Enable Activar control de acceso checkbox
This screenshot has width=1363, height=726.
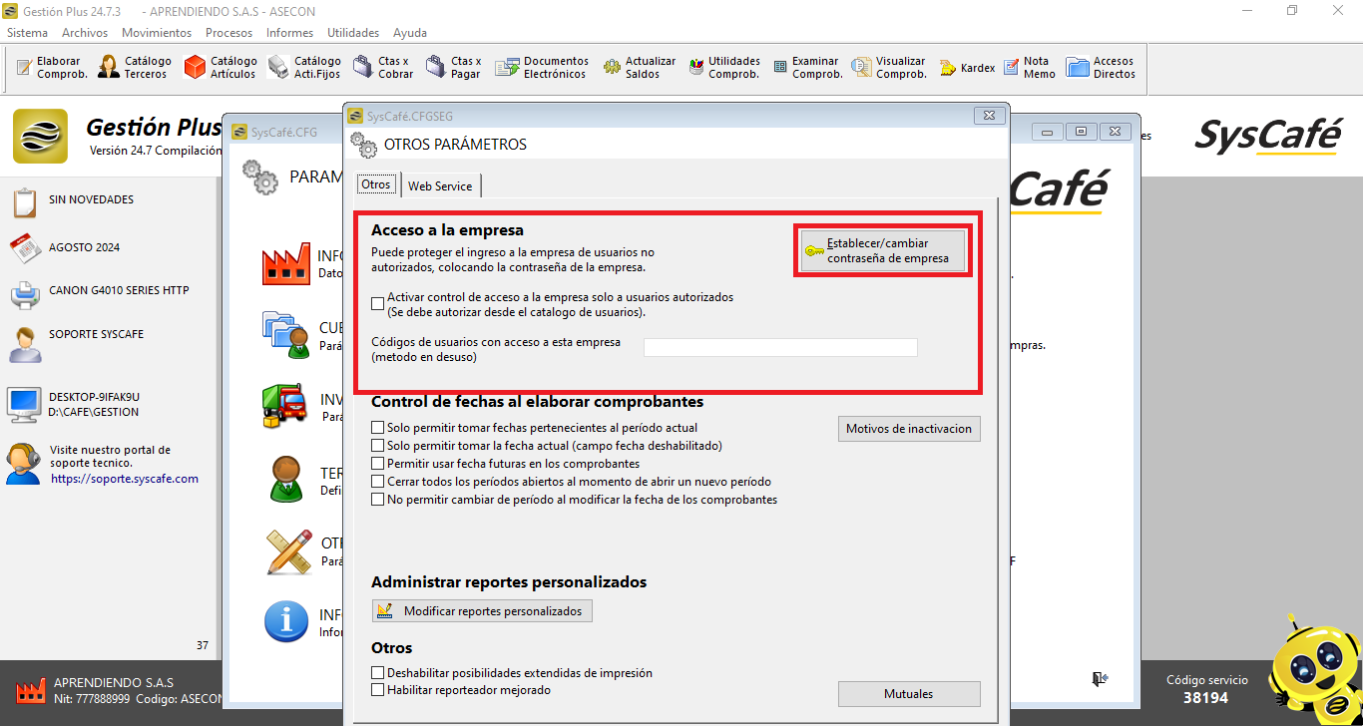(377, 303)
